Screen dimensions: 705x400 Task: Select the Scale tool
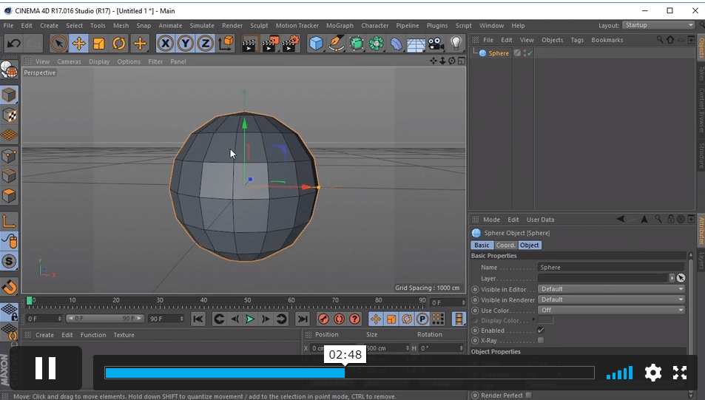pos(98,44)
